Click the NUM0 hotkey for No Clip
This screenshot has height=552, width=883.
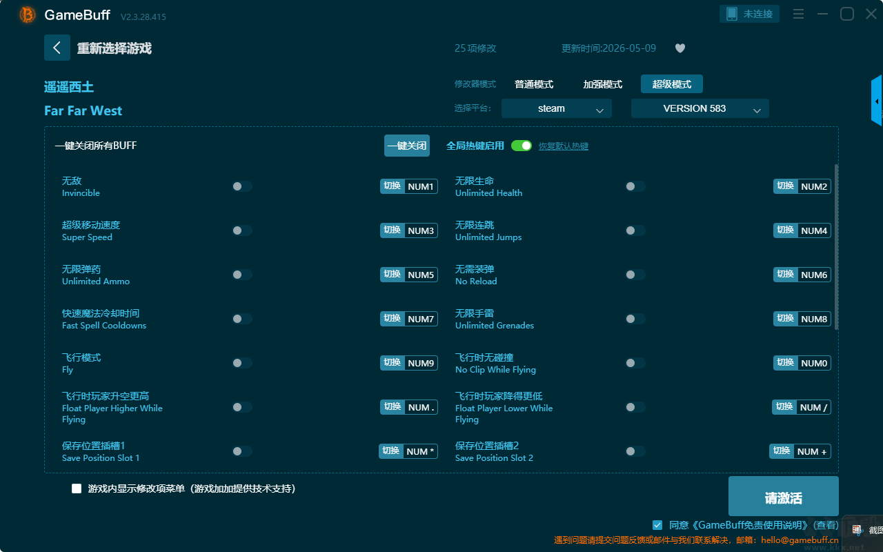pos(814,363)
